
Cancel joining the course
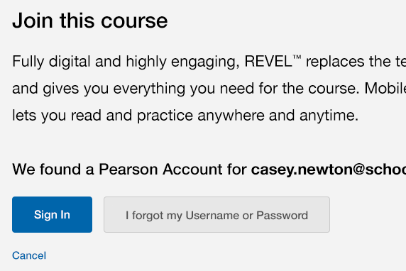click(29, 255)
